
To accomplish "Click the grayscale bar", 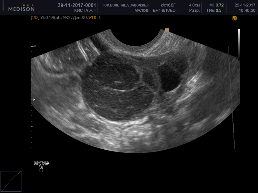I will [x=239, y=44].
